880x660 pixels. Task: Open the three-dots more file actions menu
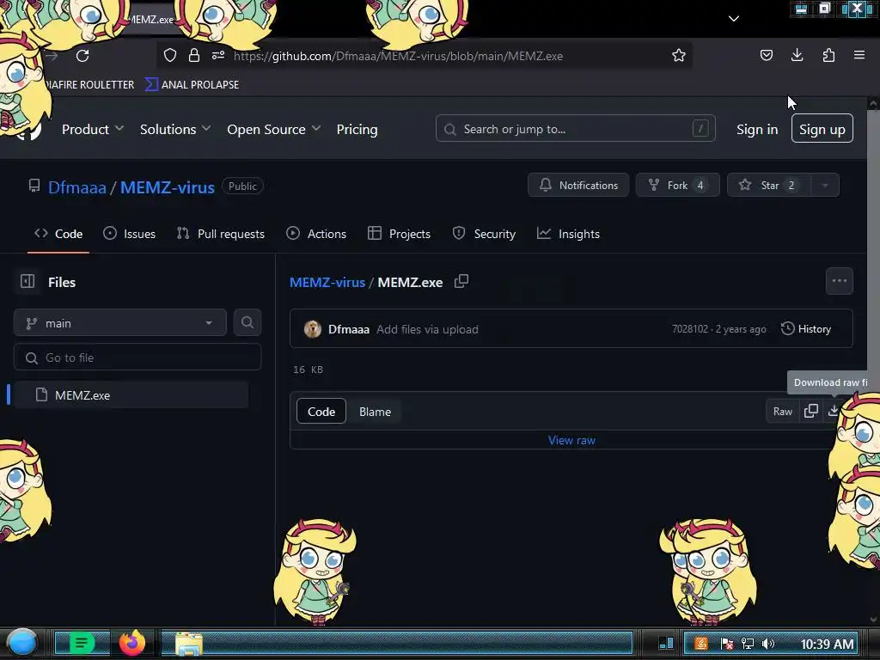pos(839,281)
